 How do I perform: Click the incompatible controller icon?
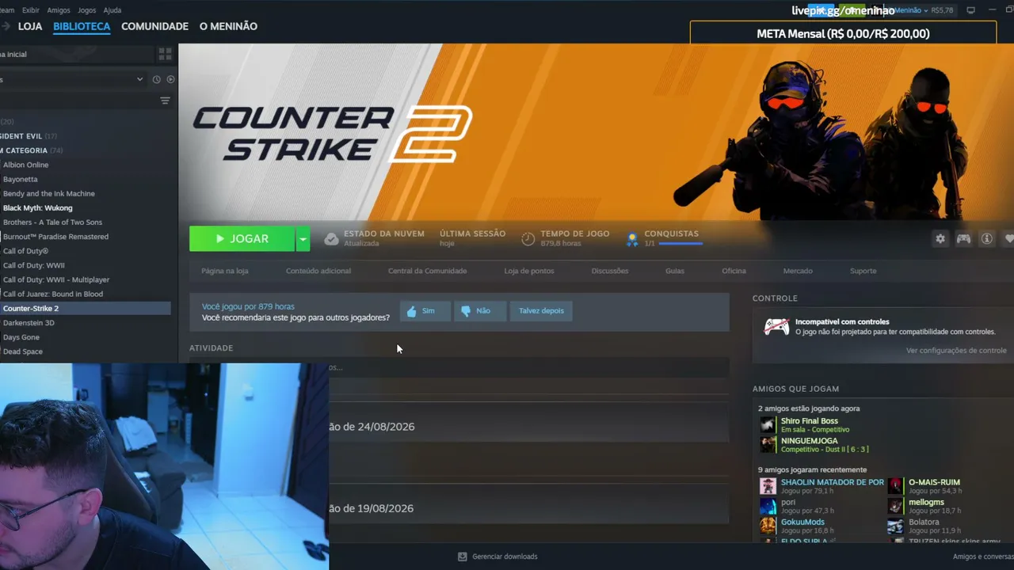coord(776,326)
